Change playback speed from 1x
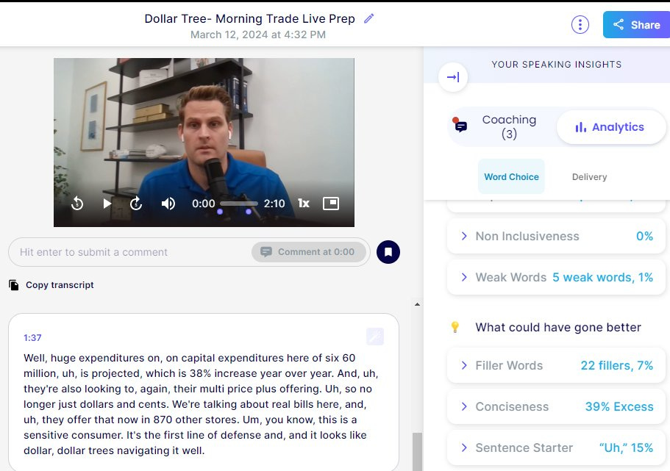The height and width of the screenshot is (471, 670). (x=304, y=204)
